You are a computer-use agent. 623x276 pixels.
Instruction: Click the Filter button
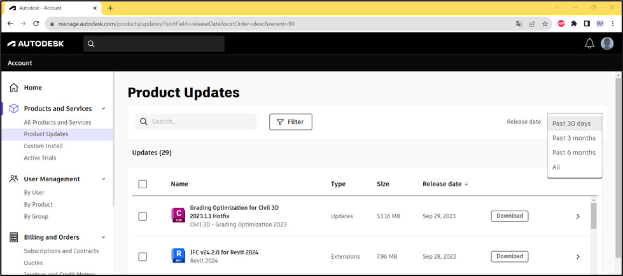pyautogui.click(x=291, y=122)
